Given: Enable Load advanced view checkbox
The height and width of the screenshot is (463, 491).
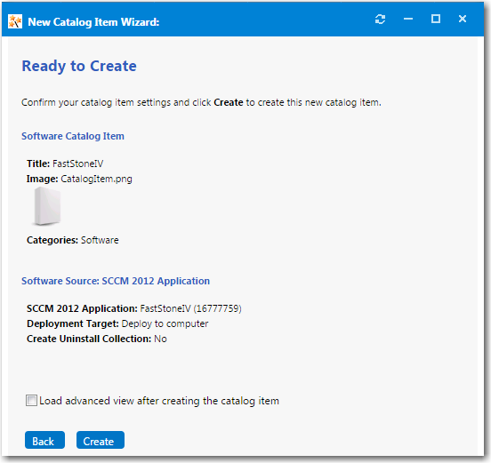Looking at the screenshot, I should coord(31,401).
